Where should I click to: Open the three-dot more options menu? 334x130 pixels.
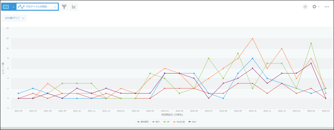(x=327, y=7)
